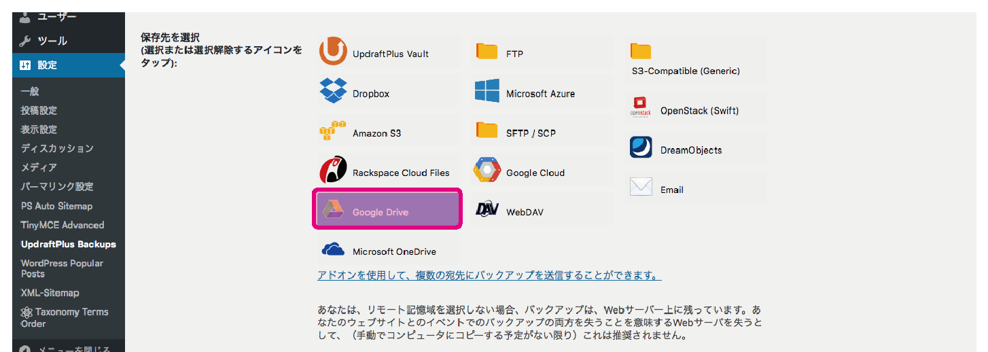
Task: Select S3-Compatible (Generic) label
Action: point(686,71)
